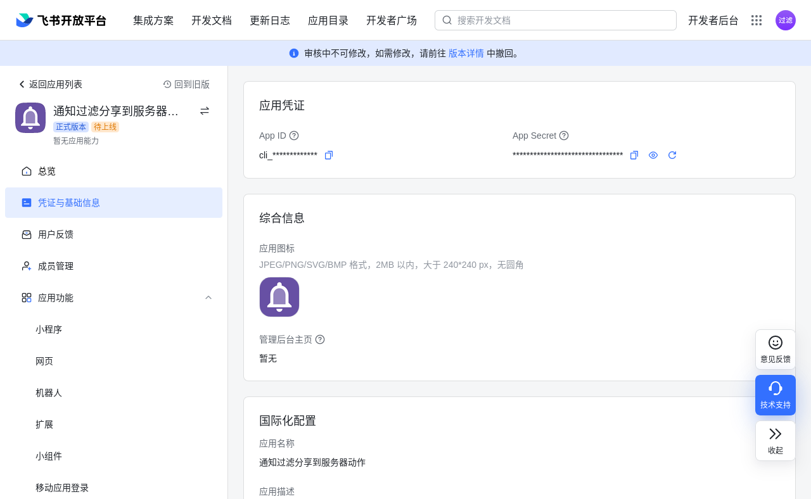Click the 管理后台主页 help icon
Screen dimensions: 811x499
tap(320, 339)
